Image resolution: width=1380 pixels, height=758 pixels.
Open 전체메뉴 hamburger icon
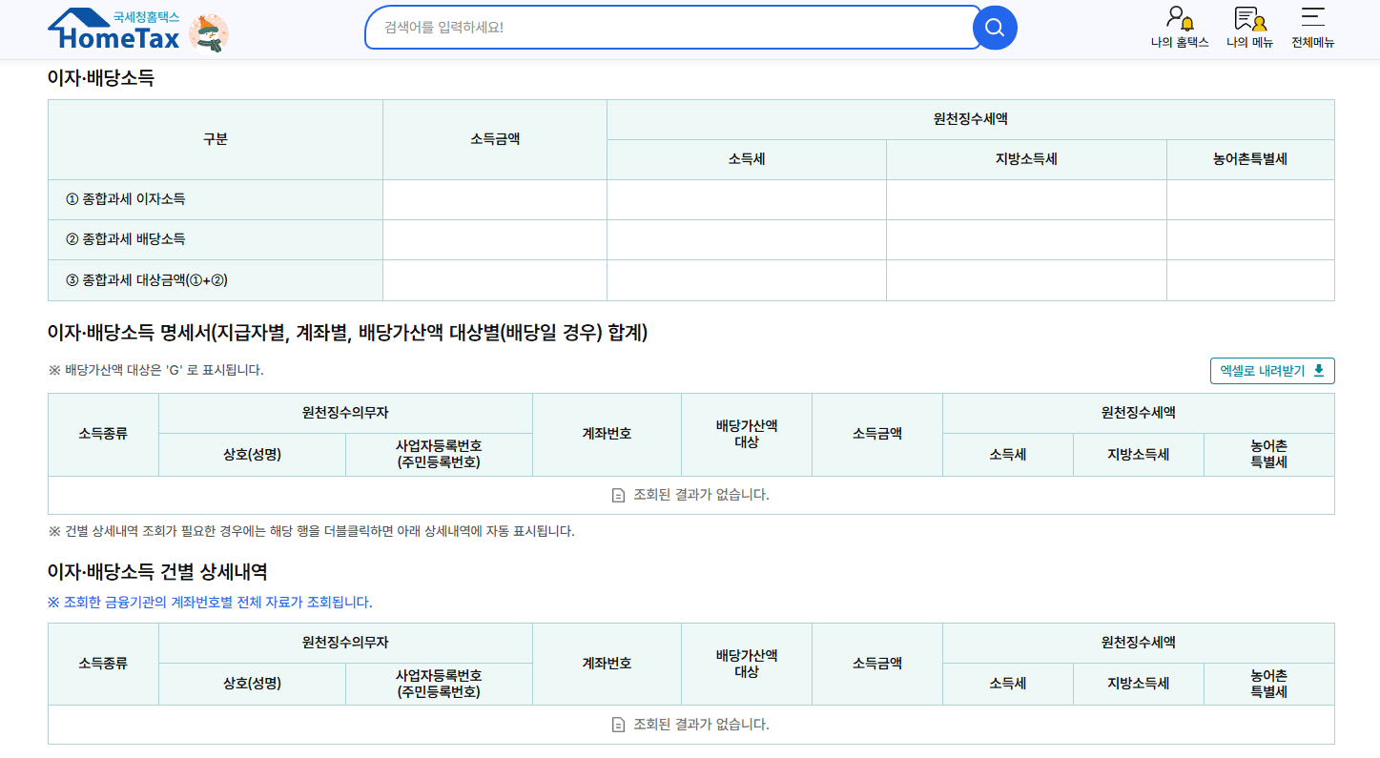[x=1313, y=16]
